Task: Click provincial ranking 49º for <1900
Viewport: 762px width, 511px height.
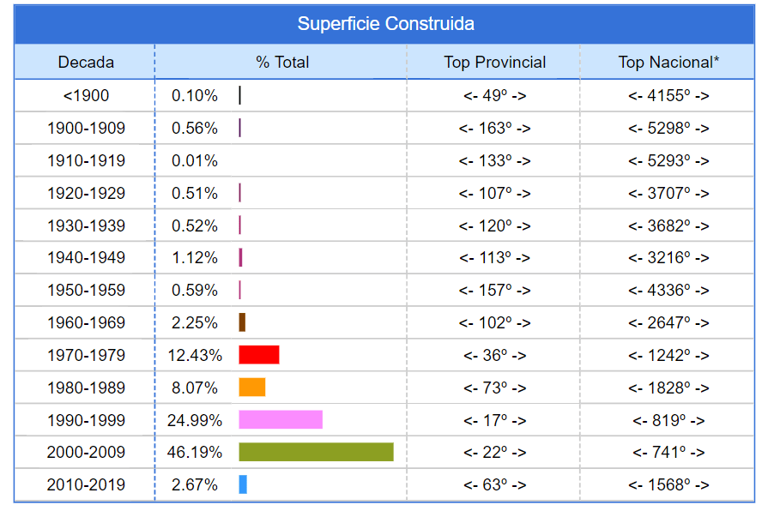Action: pyautogui.click(x=494, y=96)
